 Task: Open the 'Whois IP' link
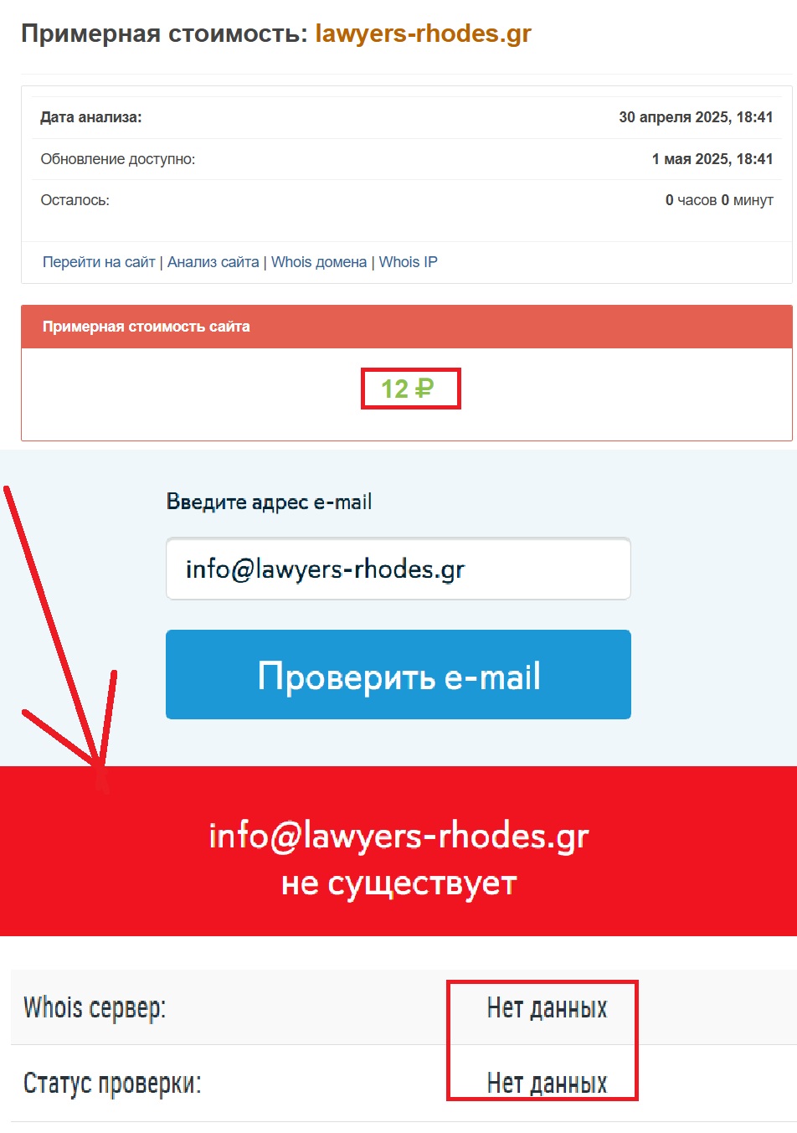(x=409, y=262)
